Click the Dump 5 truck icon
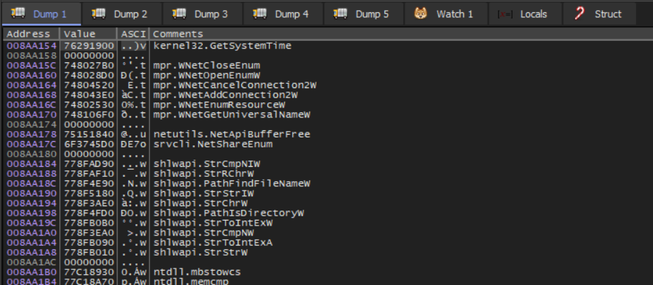This screenshot has width=653, height=285. pos(340,14)
